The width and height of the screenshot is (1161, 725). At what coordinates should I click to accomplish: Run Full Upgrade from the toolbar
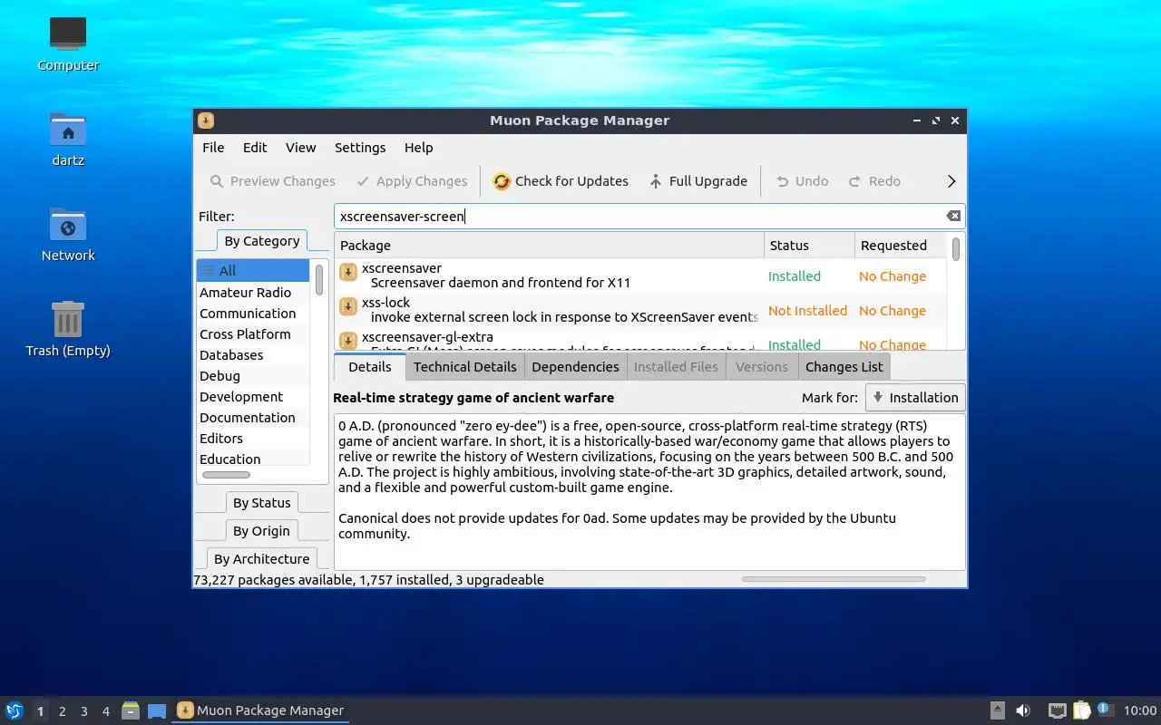click(x=698, y=181)
